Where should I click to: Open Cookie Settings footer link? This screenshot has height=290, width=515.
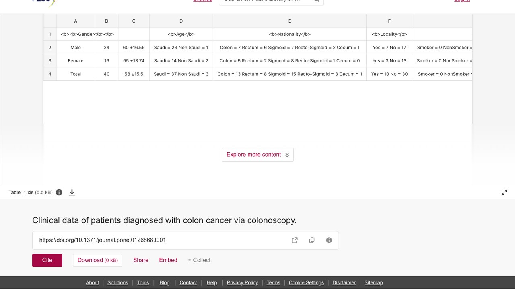point(306,283)
